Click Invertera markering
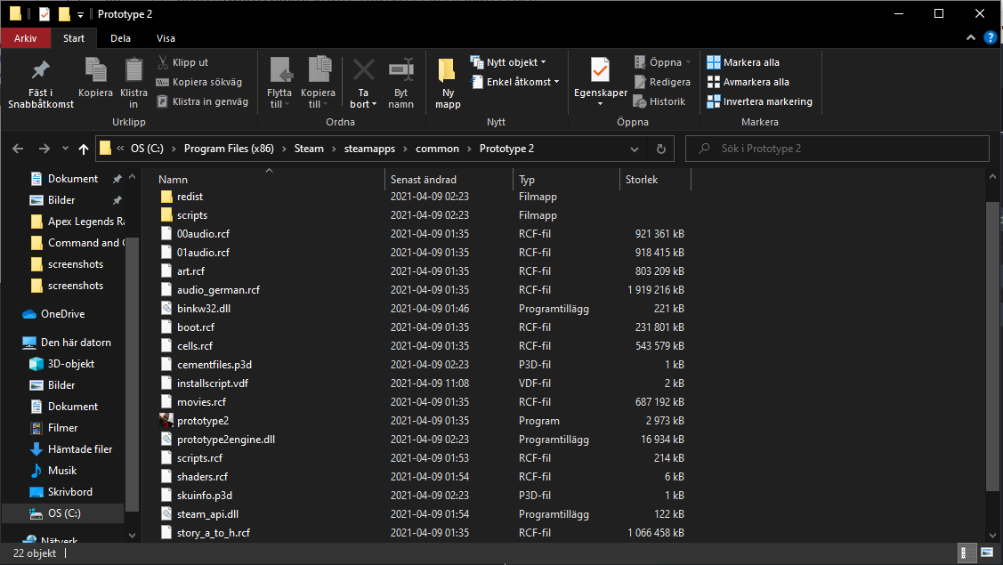The height and width of the screenshot is (565, 1003). click(x=760, y=101)
